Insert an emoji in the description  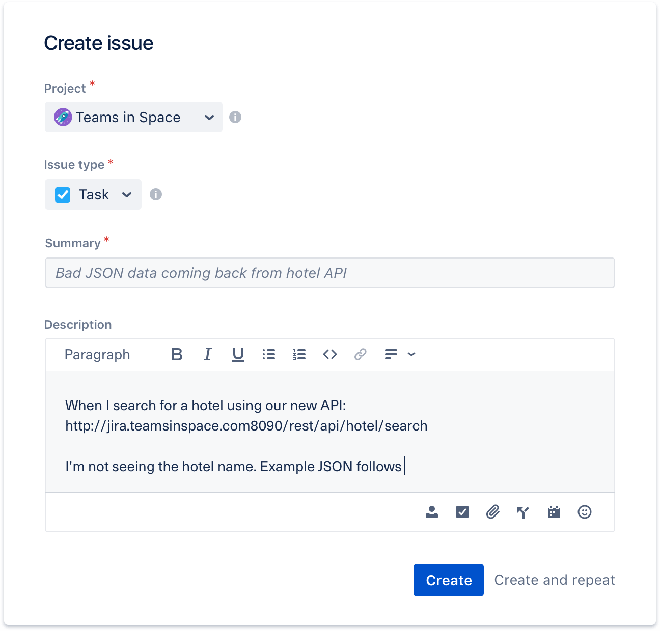point(585,512)
